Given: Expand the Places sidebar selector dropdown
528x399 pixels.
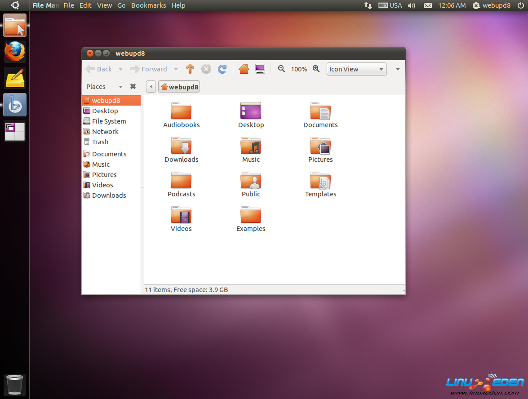Looking at the screenshot, I should [120, 87].
